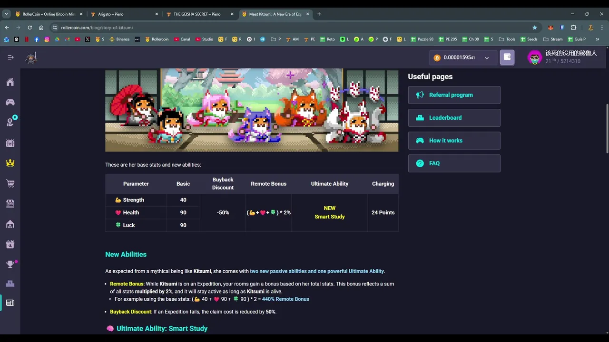Screen dimensions: 609x342
Task: Click the 'Smart Study' ability cell
Action: [x=330, y=212]
